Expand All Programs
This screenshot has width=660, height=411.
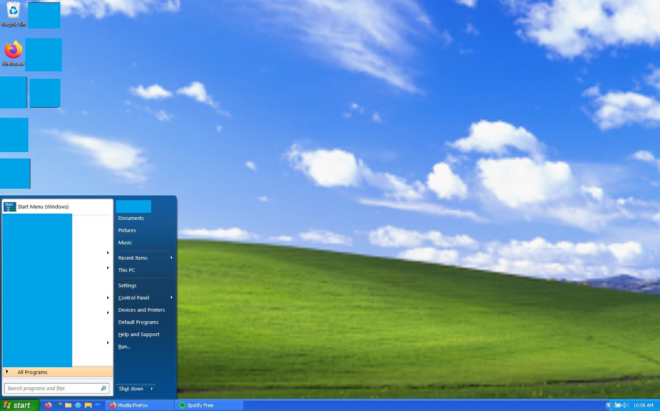pyautogui.click(x=57, y=372)
